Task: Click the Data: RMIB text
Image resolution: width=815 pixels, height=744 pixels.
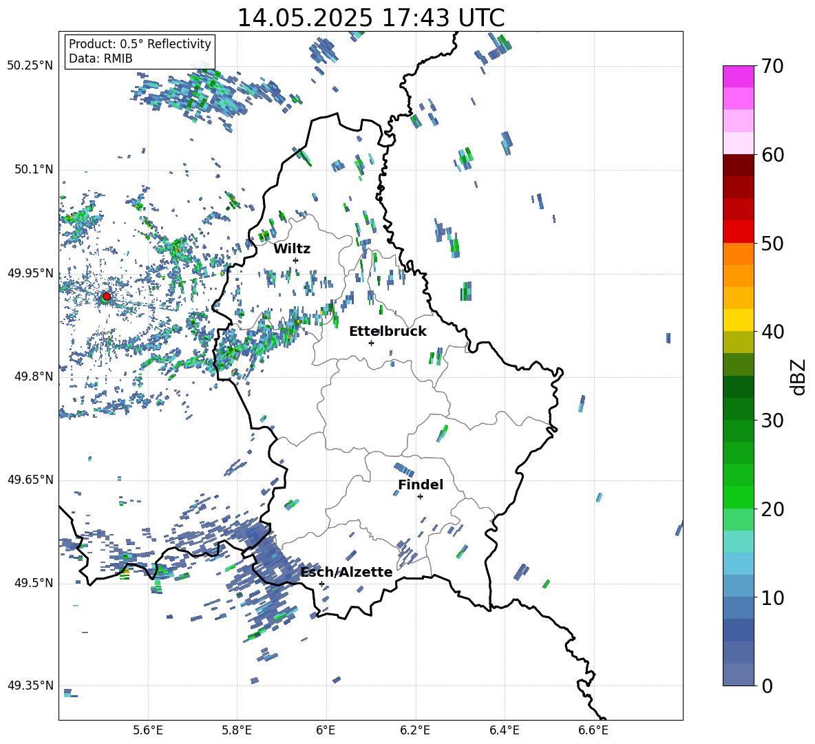Action: pyautogui.click(x=100, y=59)
